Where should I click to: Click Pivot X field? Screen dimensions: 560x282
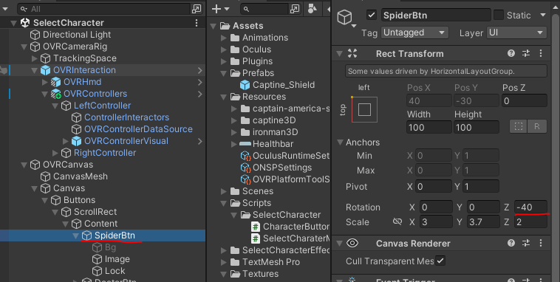coord(434,186)
